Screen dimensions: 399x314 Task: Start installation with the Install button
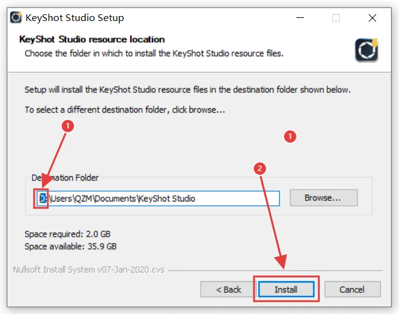pos(286,289)
